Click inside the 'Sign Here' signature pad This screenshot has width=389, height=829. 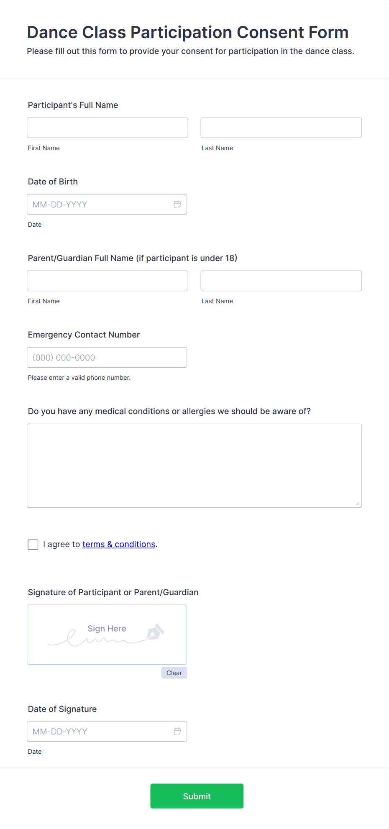[107, 635]
